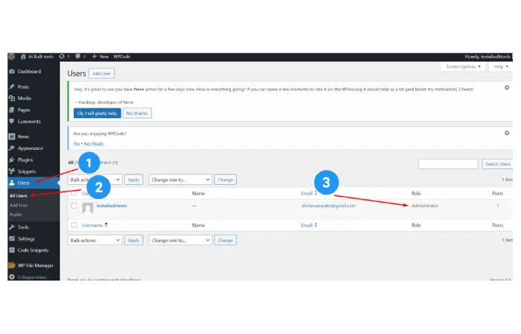The width and height of the screenshot is (521, 334).
Task: Sort by the top Email column header
Action: 309,194
